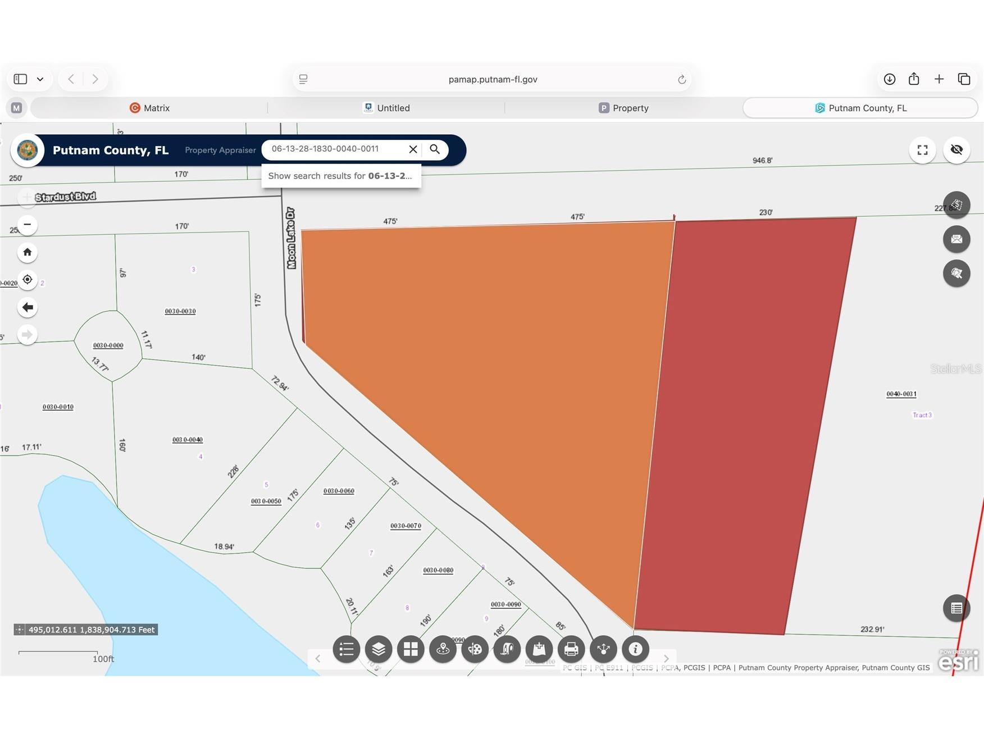This screenshot has height=738, width=984.
Task: Open the Layer List widget
Action: coord(379,649)
